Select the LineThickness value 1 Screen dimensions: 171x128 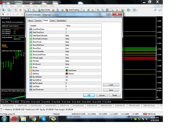[x=83, y=90]
